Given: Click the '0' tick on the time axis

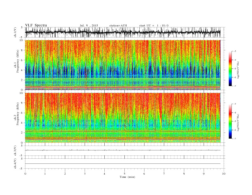Looking at the screenshot, I should click(x=25, y=174).
